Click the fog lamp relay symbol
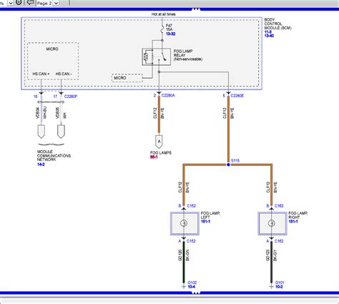 click(157, 57)
